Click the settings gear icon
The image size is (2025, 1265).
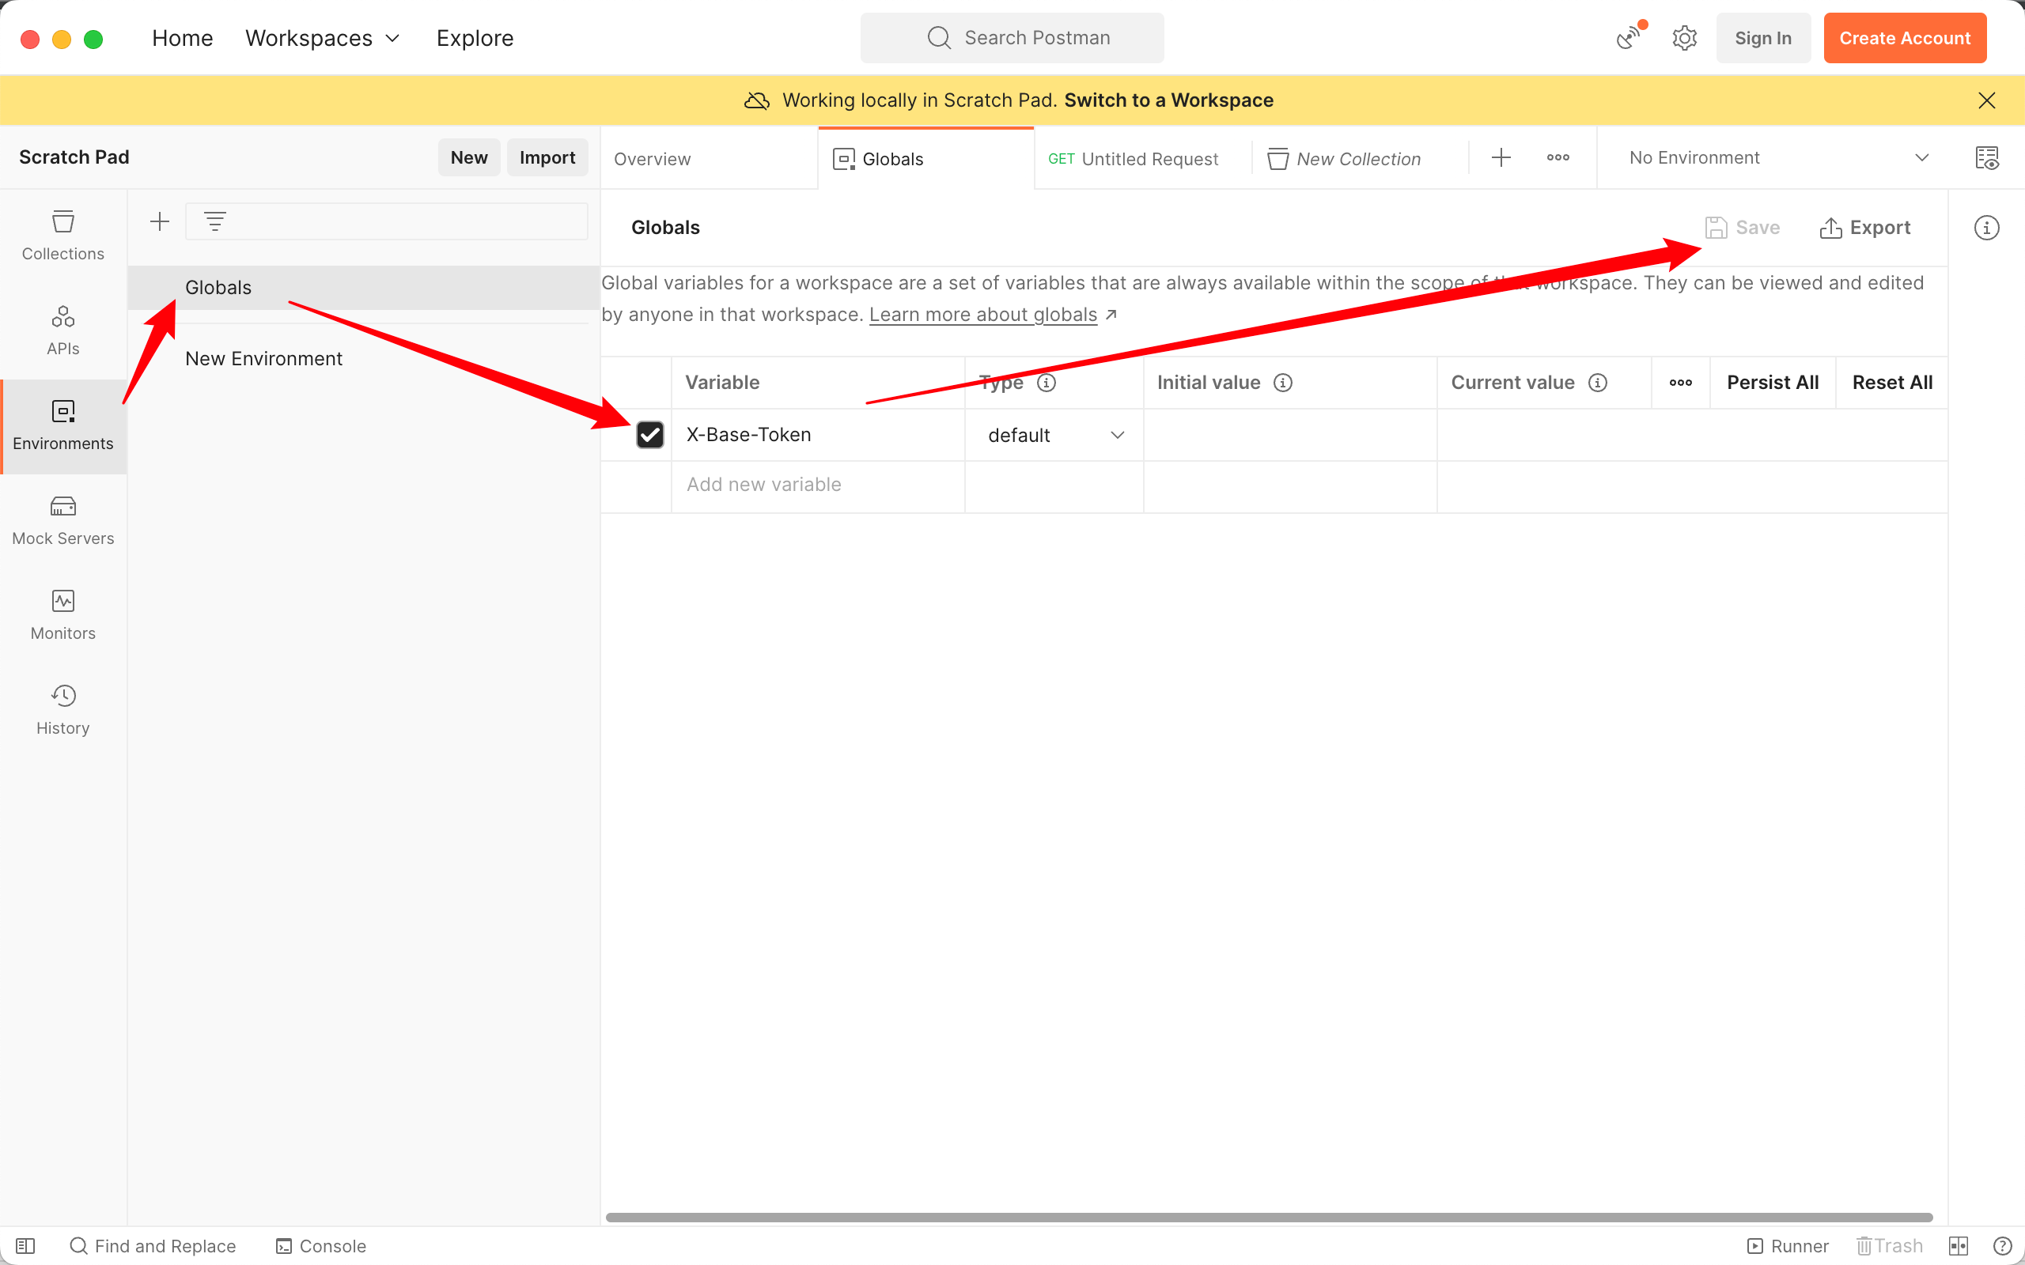point(1683,38)
